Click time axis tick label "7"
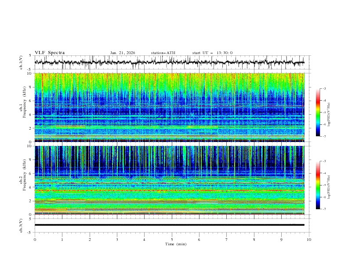Screen dimensions: 348x269 coord(227,240)
